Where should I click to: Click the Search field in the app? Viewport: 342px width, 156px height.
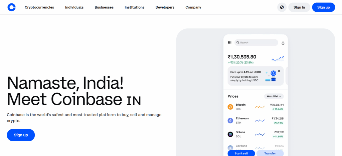256,43
